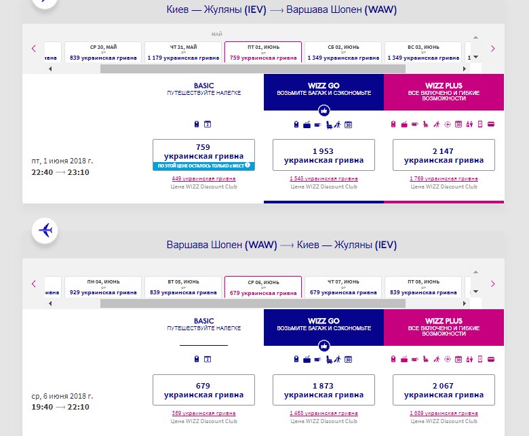Image resolution: width=529 pixels, height=436 pixels.
Task: Click 1 548 hryvnia Discount Club price link
Action: 324,179
